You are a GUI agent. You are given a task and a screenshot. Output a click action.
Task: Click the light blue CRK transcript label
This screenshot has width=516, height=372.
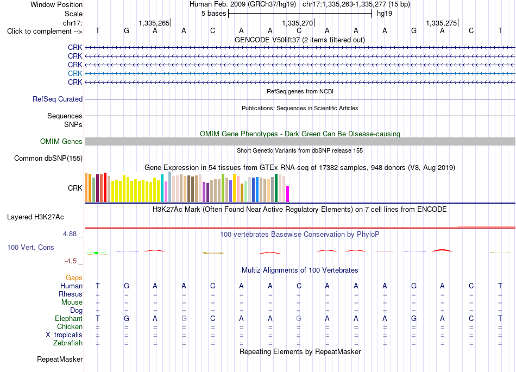pos(75,73)
